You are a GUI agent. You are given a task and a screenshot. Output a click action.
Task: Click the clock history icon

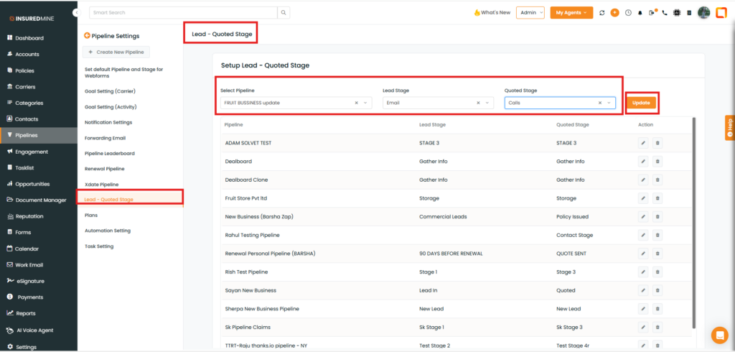coord(628,13)
